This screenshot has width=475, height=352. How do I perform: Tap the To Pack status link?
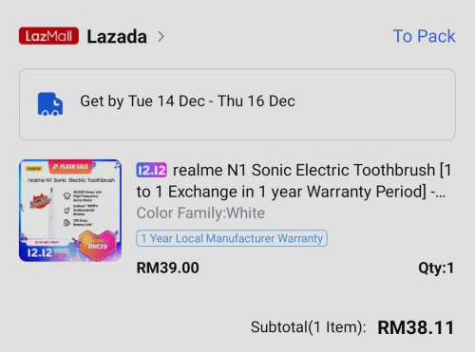(x=424, y=36)
